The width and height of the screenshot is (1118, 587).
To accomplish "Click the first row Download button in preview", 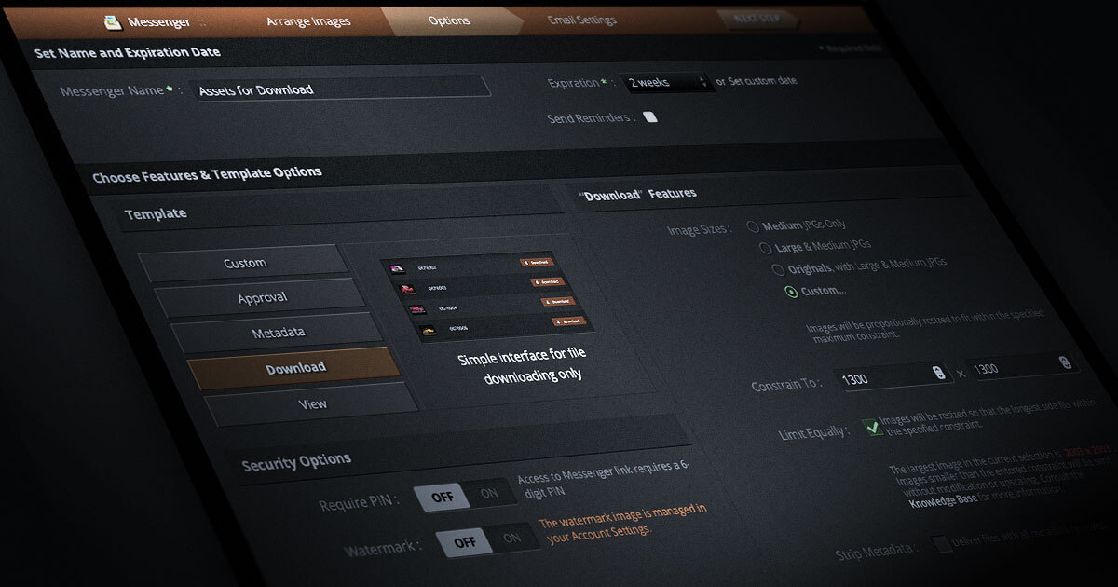I will pyautogui.click(x=537, y=263).
